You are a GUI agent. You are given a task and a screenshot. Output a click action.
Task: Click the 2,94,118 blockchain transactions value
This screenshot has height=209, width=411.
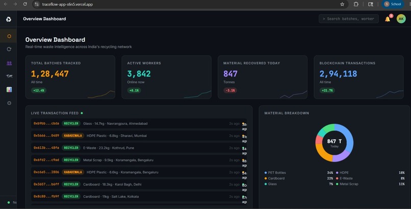338,74
